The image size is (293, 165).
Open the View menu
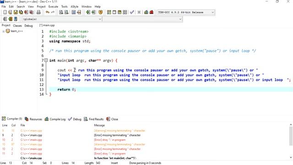coord(31,6)
